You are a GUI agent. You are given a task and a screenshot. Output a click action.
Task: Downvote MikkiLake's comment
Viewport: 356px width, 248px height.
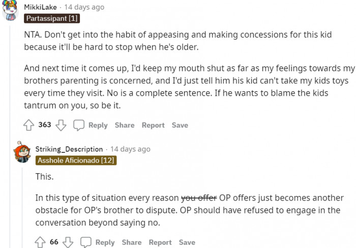(x=61, y=125)
